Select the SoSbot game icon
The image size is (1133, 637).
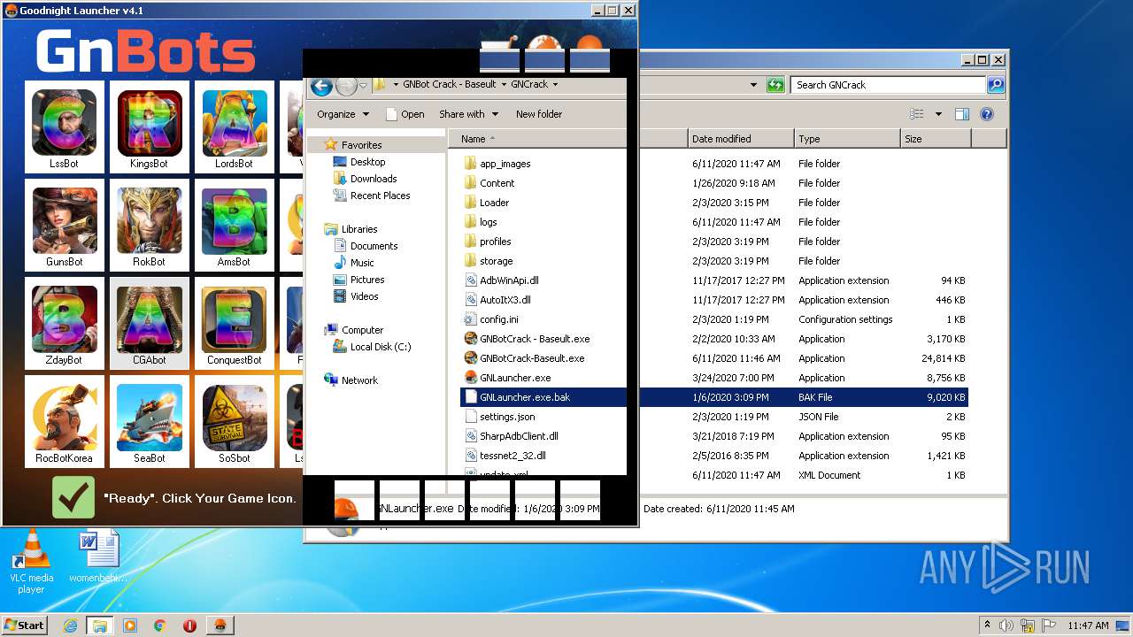click(235, 422)
